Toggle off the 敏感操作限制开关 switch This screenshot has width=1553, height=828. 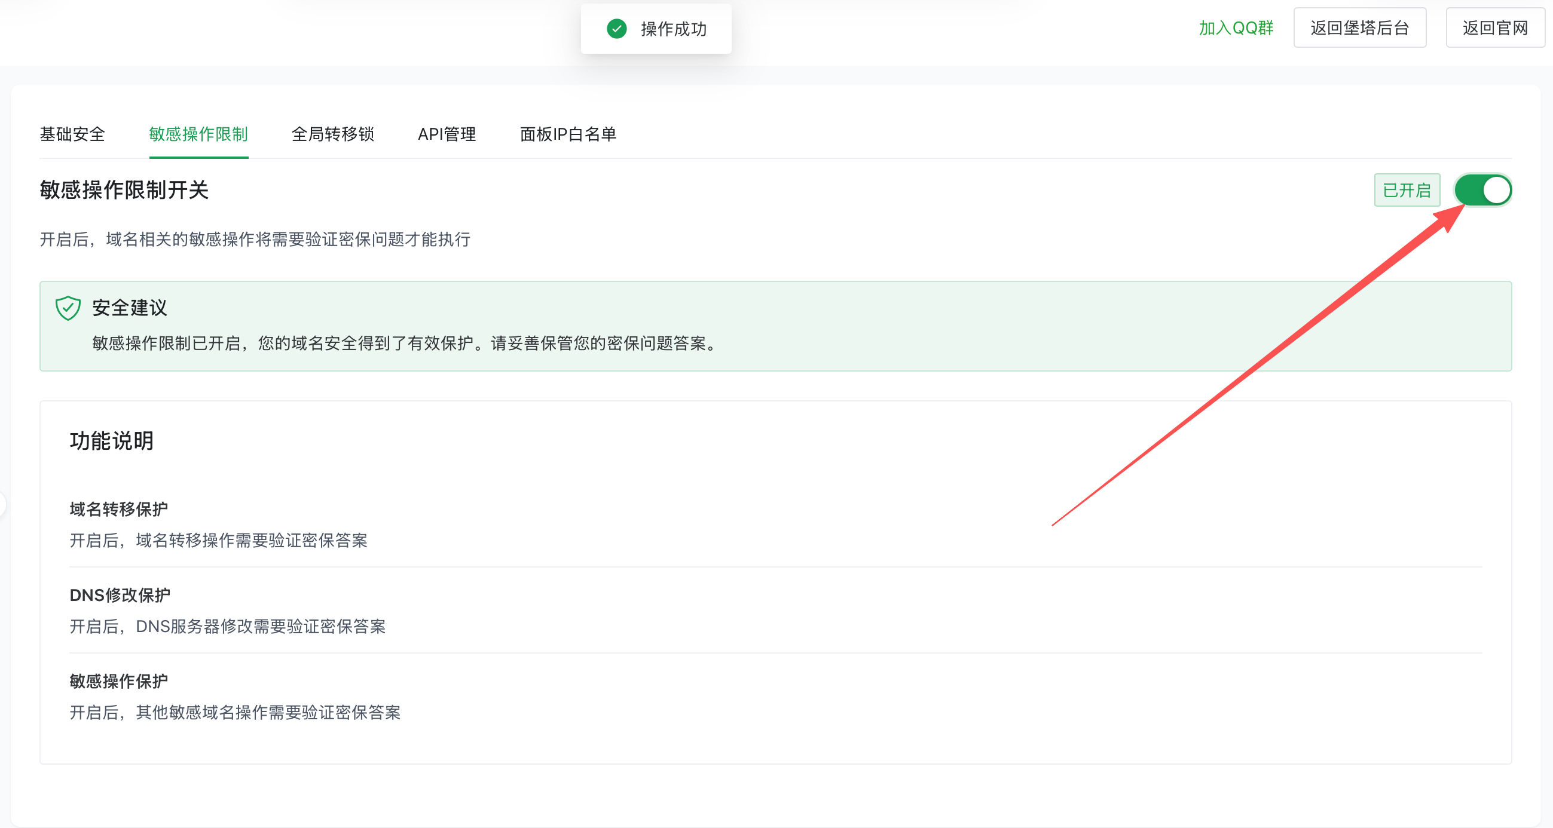[1483, 190]
